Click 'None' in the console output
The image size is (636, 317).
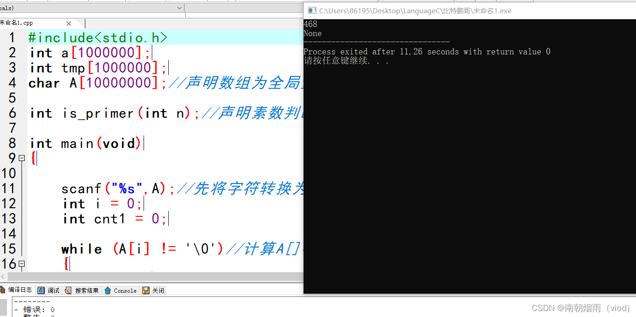pos(313,33)
